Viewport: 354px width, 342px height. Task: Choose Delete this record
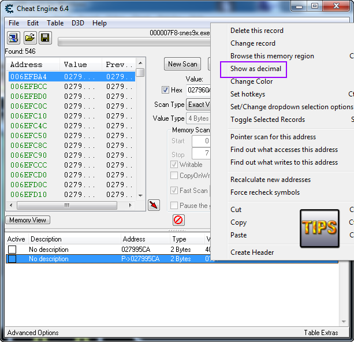tap(257, 31)
